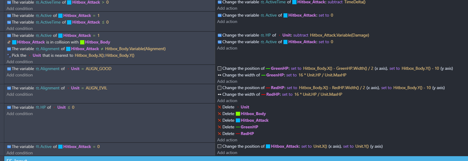
Task: Click position icon of Hitbox_Attack change position action
Action: point(220,146)
